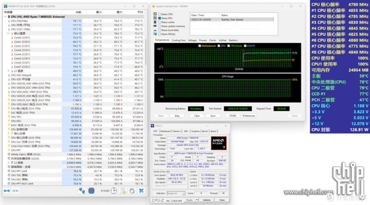The width and height of the screenshot is (370, 205).
Task: Click green RAM icon beside Stress system memory
Action: (155, 26)
